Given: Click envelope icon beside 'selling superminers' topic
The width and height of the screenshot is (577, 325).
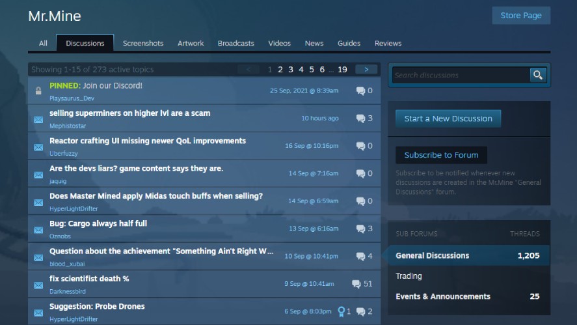Looking at the screenshot, I should coord(38,120).
